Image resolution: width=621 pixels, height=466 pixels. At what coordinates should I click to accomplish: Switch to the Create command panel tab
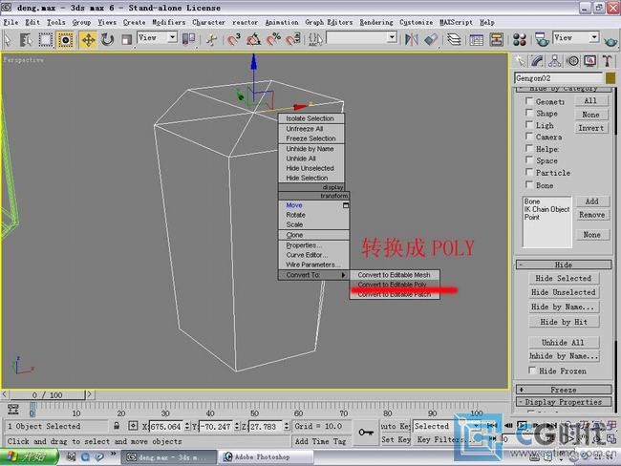(x=520, y=61)
